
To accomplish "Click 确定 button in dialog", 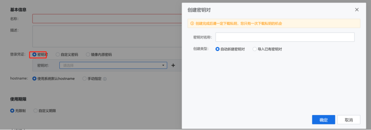I will point(323,120).
